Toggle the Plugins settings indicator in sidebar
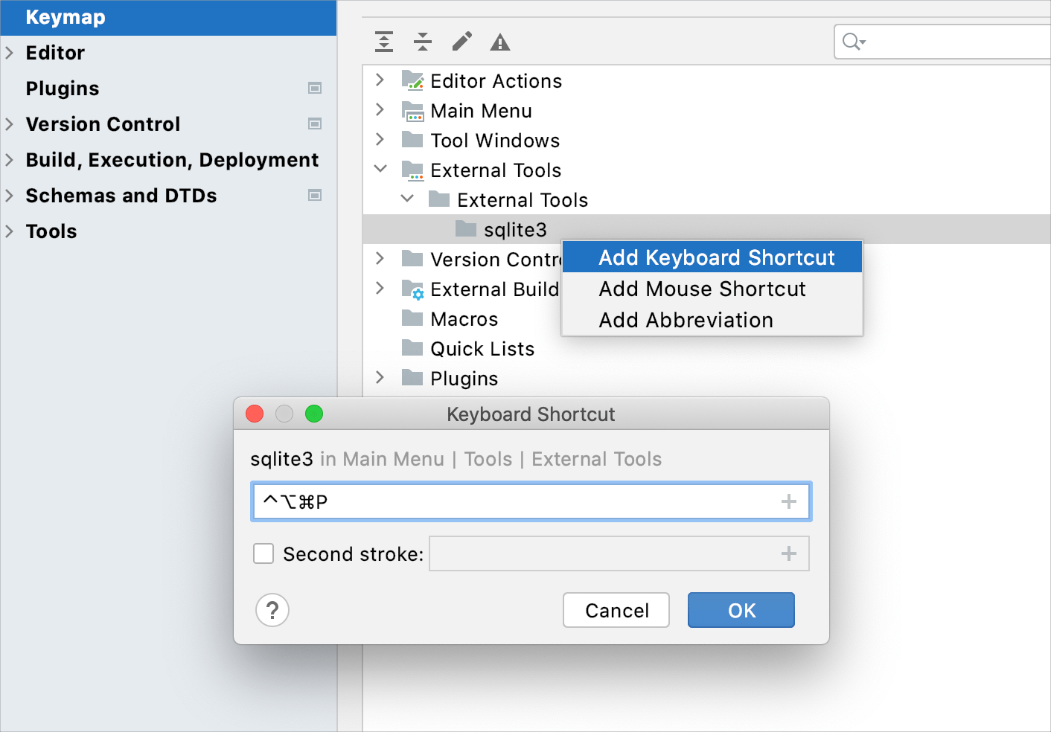Screen dimensions: 1051x732 315,88
